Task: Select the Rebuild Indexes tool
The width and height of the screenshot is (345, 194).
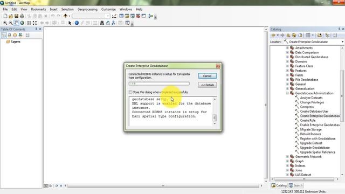Action: pos(310,134)
